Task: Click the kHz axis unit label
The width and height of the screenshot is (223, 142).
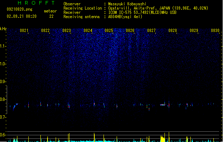Action: [x=3, y=29]
